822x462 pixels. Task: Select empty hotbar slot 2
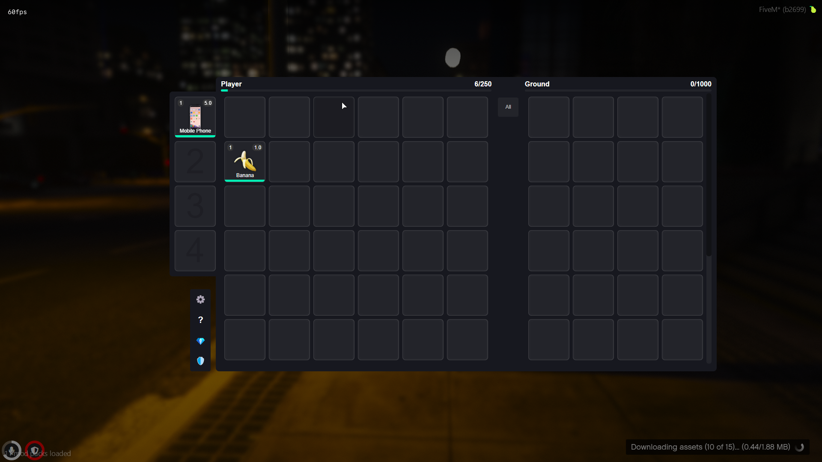(x=195, y=161)
